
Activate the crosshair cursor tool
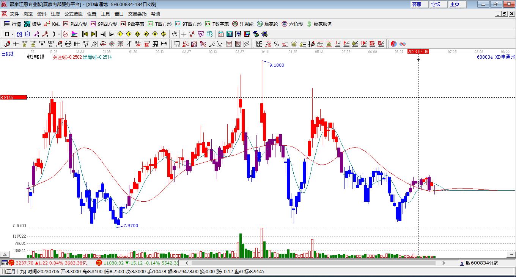click(184, 34)
